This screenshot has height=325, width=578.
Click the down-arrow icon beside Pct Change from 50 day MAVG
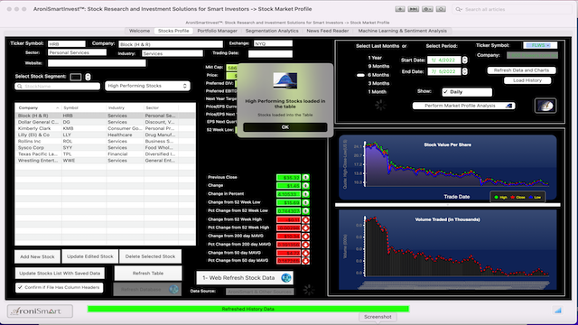(x=305, y=261)
